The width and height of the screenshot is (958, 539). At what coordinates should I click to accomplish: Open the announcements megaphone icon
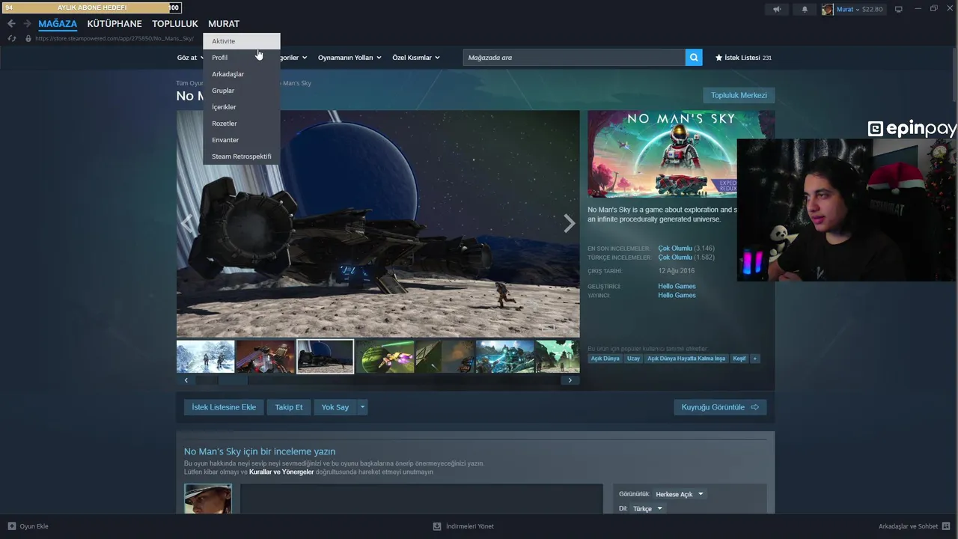pyautogui.click(x=777, y=9)
